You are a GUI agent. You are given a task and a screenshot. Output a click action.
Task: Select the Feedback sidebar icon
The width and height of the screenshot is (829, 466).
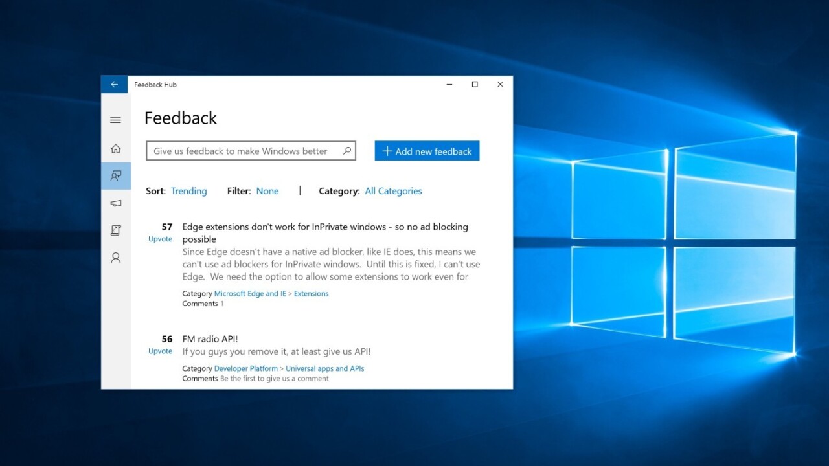tap(115, 175)
